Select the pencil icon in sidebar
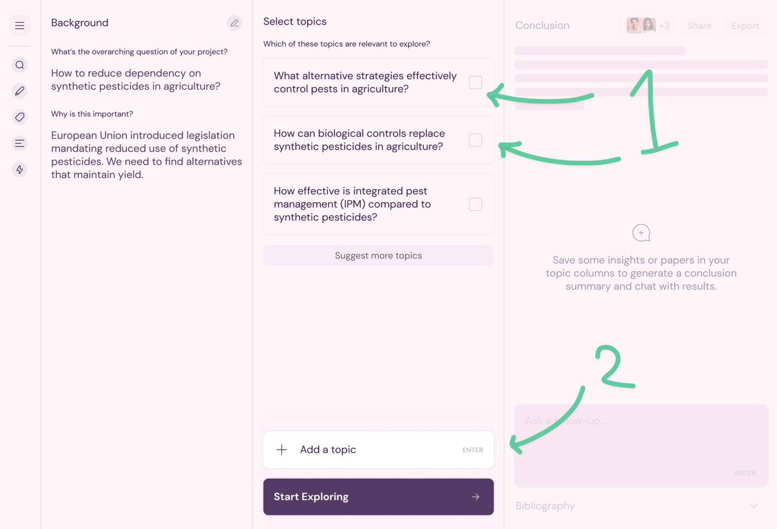The image size is (777, 529). [x=19, y=91]
